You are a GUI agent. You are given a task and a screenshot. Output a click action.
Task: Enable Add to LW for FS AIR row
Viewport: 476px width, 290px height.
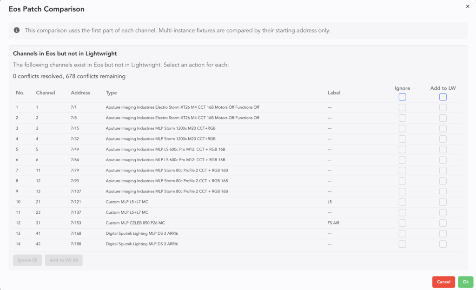[443, 223]
